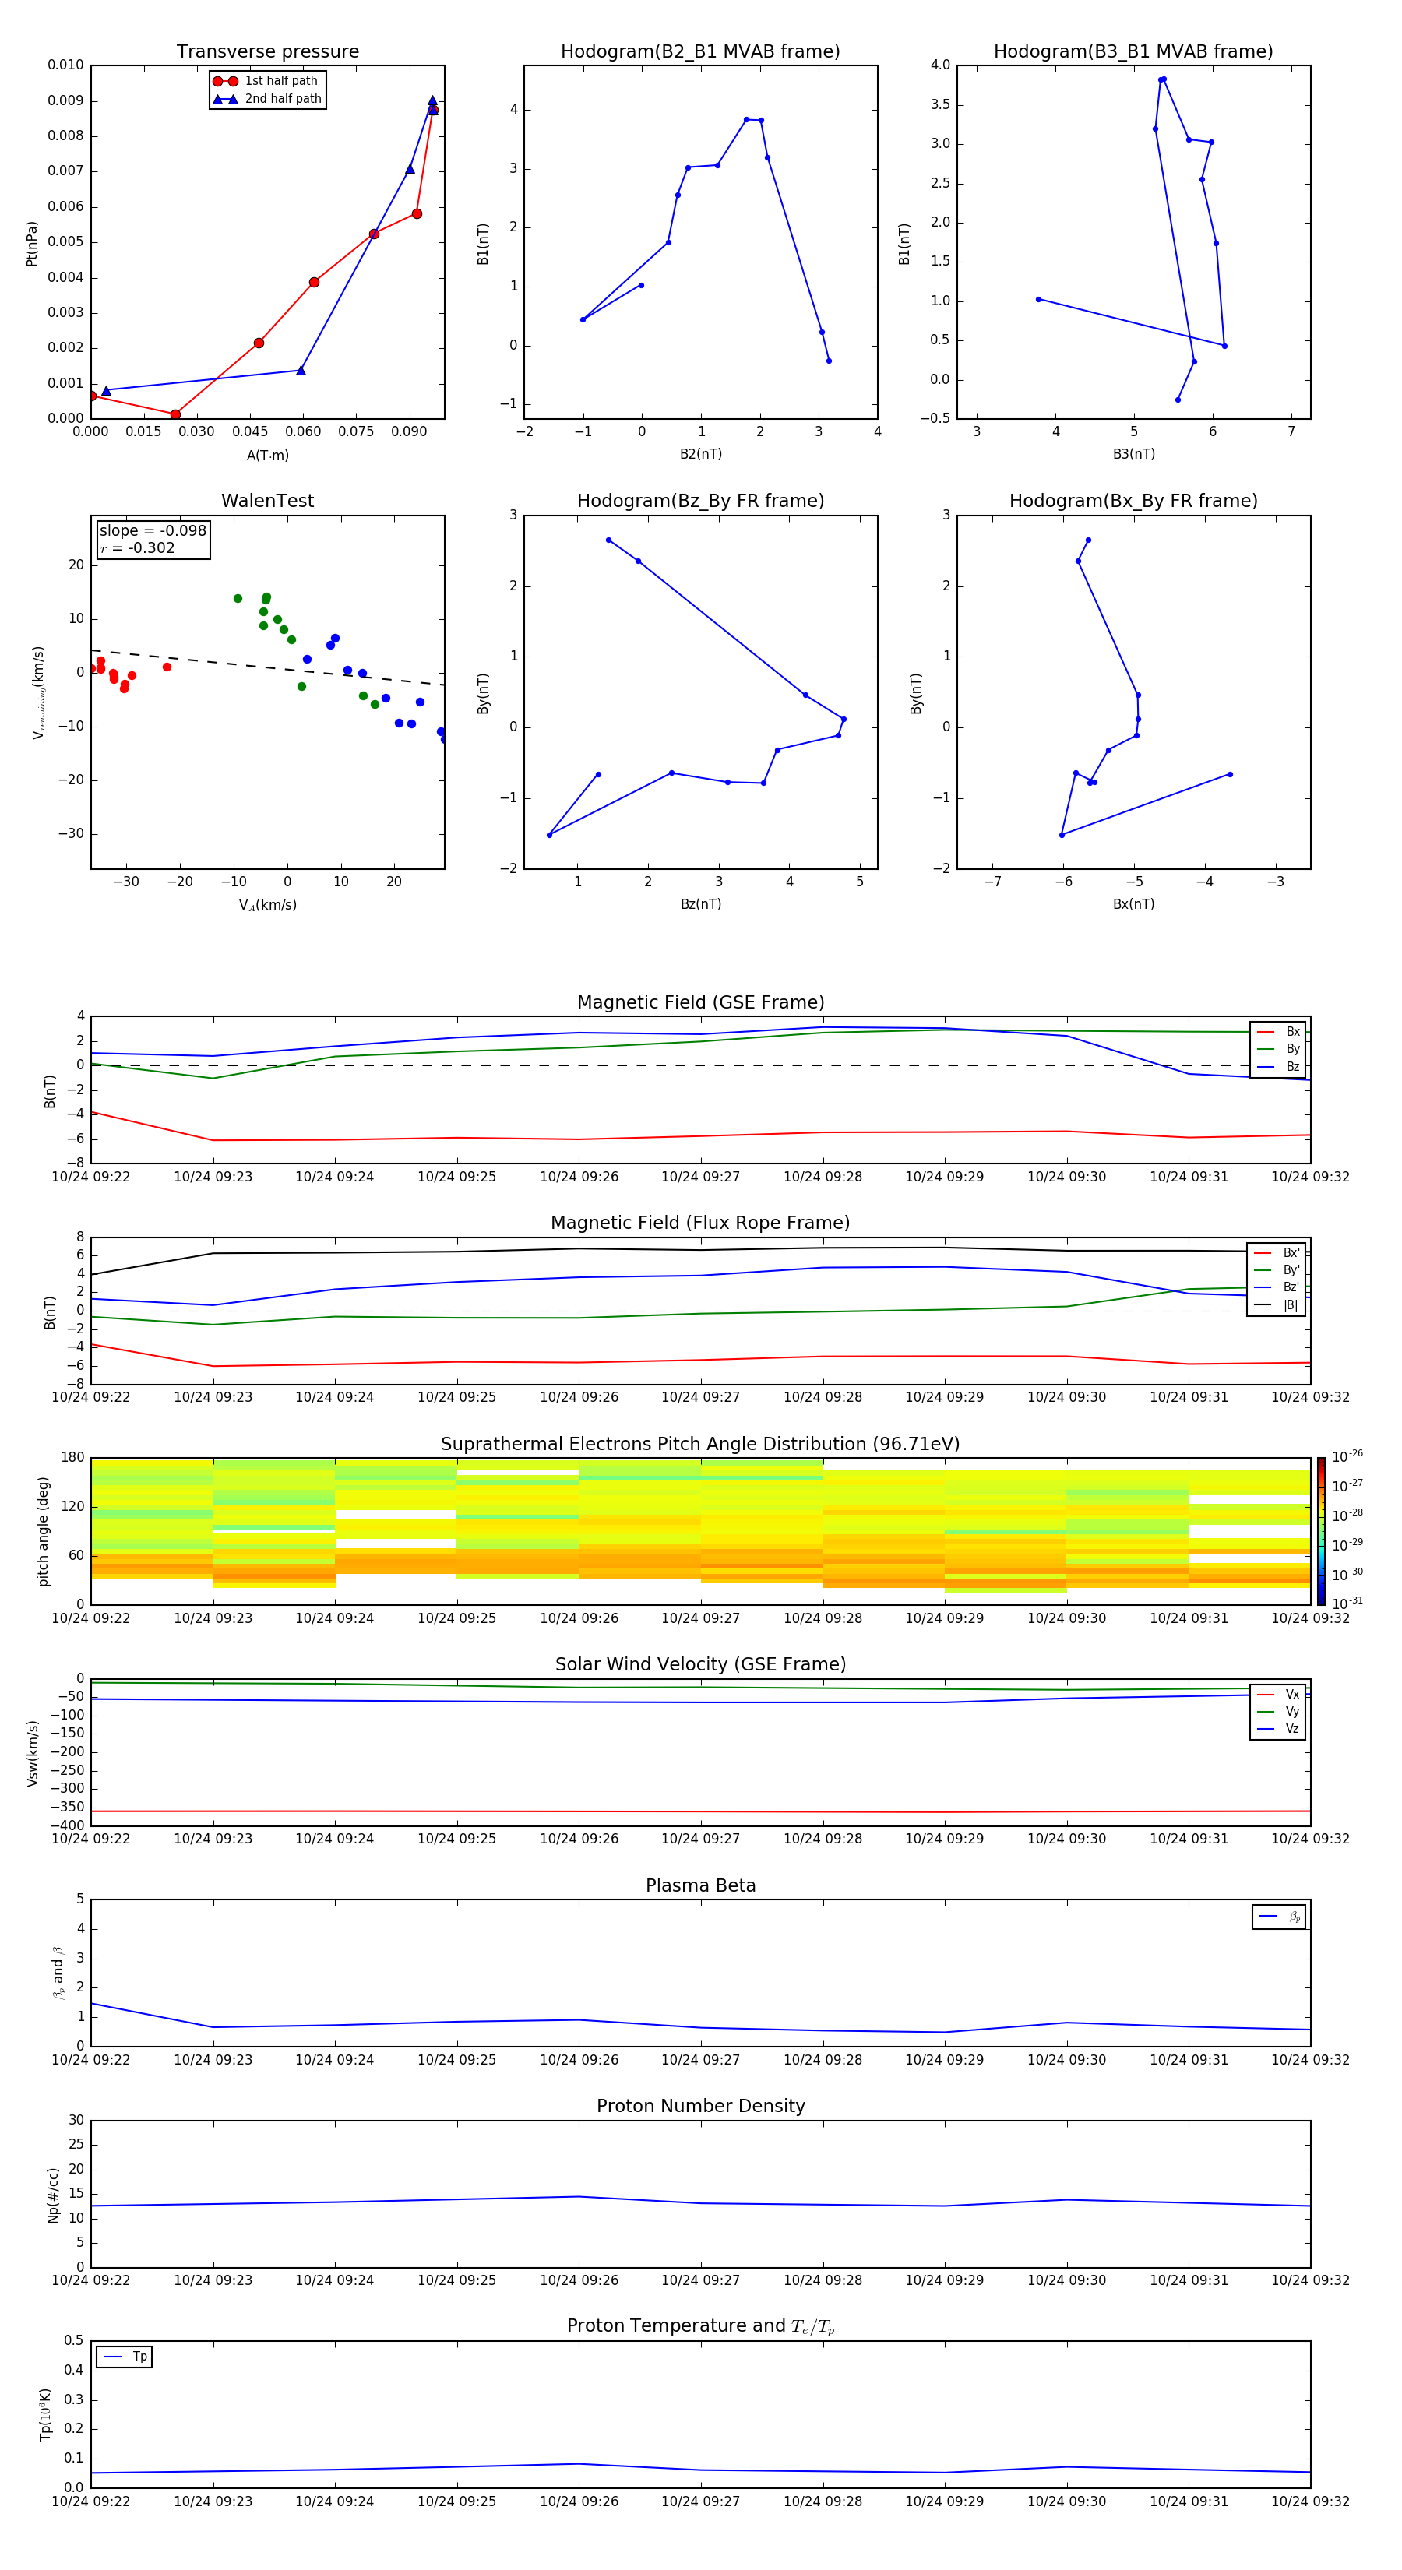Viewport: 1402px width, 2570px height.
Task: Click the "WalenTest" plot title
Action: (267, 501)
